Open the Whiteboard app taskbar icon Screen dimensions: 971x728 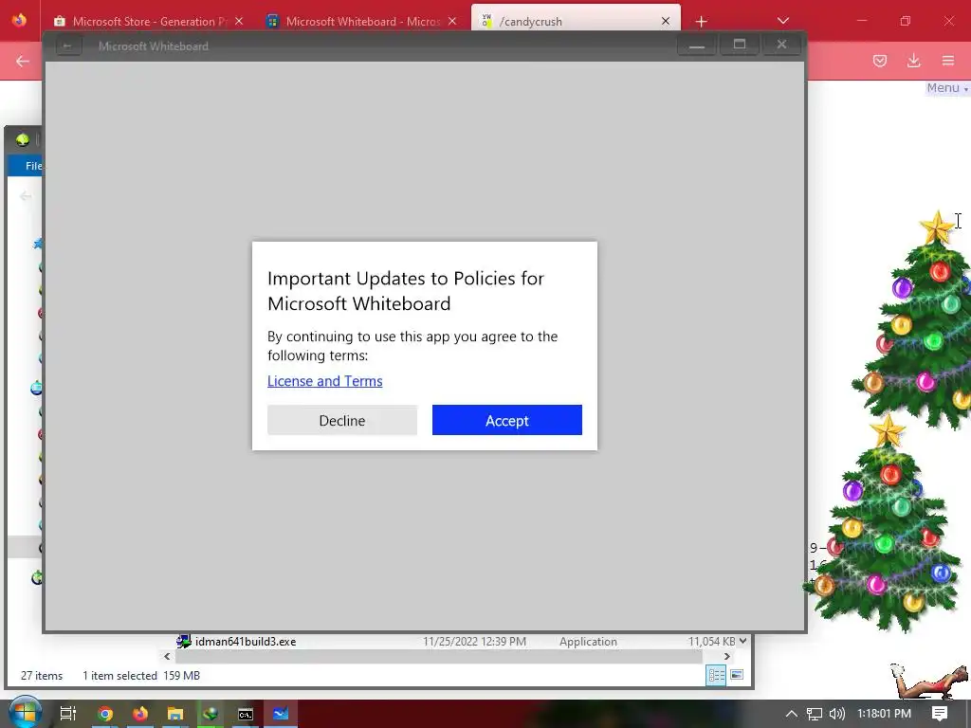tap(281, 714)
